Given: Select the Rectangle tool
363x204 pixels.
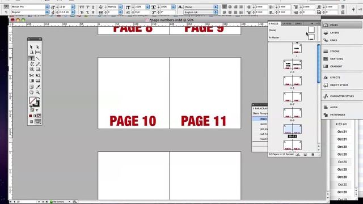Looking at the screenshot, I should pyautogui.click(x=38, y=69).
